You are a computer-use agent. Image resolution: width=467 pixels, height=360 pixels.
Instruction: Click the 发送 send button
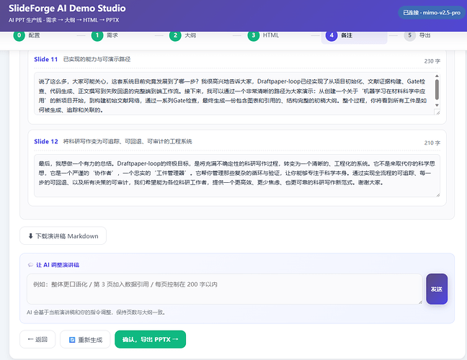tap(437, 289)
